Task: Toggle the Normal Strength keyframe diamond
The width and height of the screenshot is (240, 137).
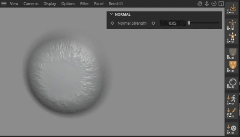Action: pos(112,23)
